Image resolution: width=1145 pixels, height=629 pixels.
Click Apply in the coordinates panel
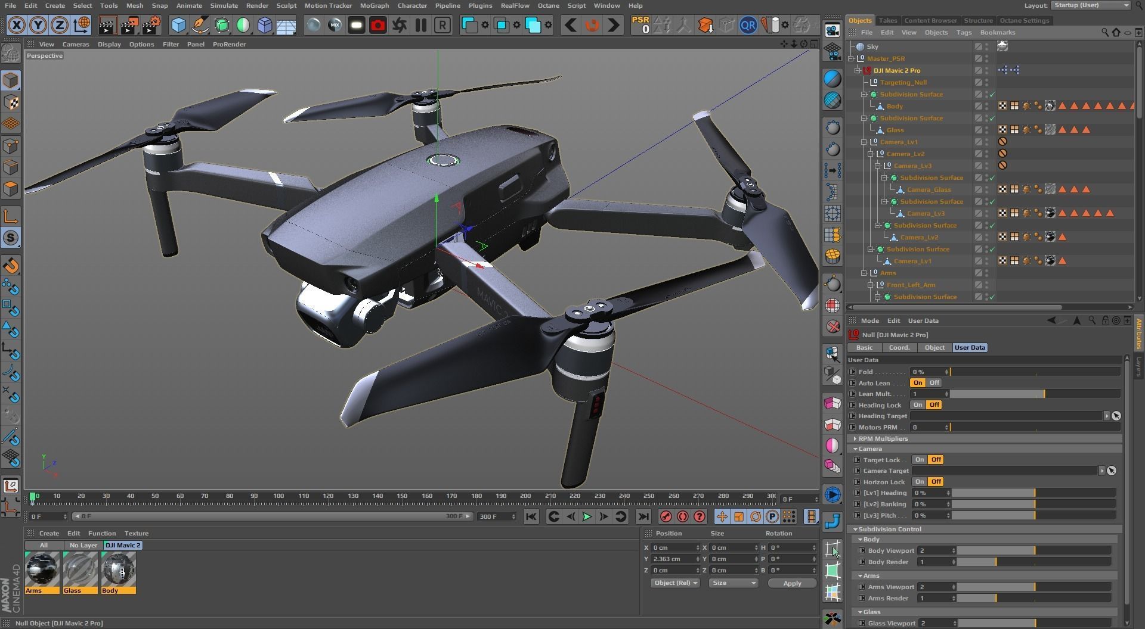(x=792, y=584)
